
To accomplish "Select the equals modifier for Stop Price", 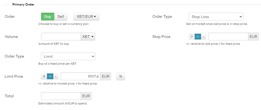I will click(x=198, y=37).
